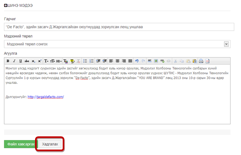Click the "De Facto" word in the content

(x=82, y=78)
